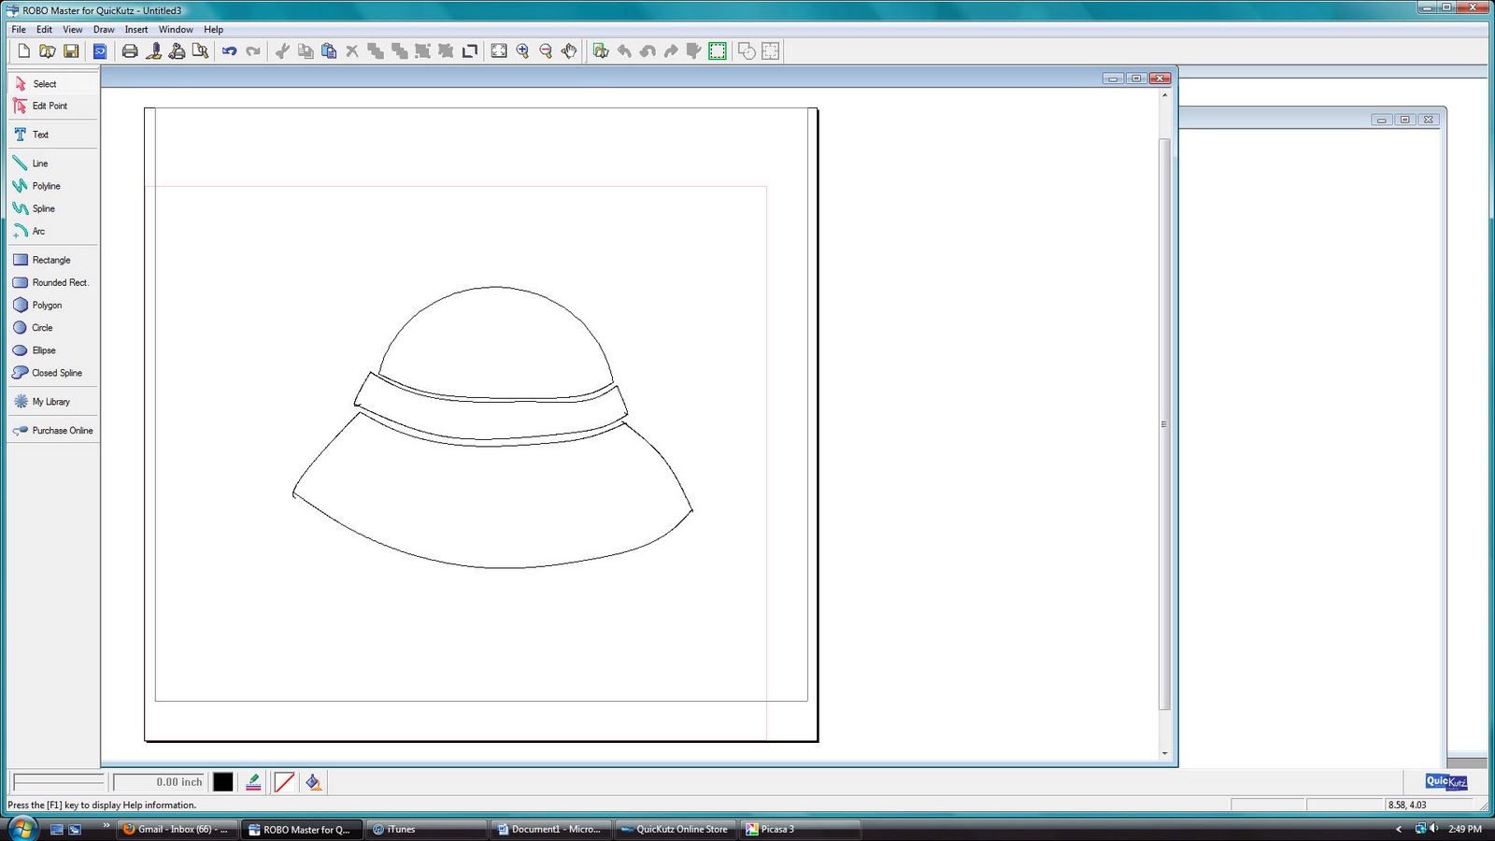Click the save floppy disk icon
The width and height of the screenshot is (1495, 841).
71,51
